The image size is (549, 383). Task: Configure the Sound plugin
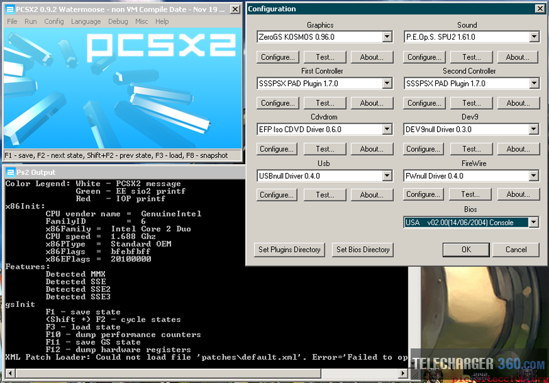point(424,57)
